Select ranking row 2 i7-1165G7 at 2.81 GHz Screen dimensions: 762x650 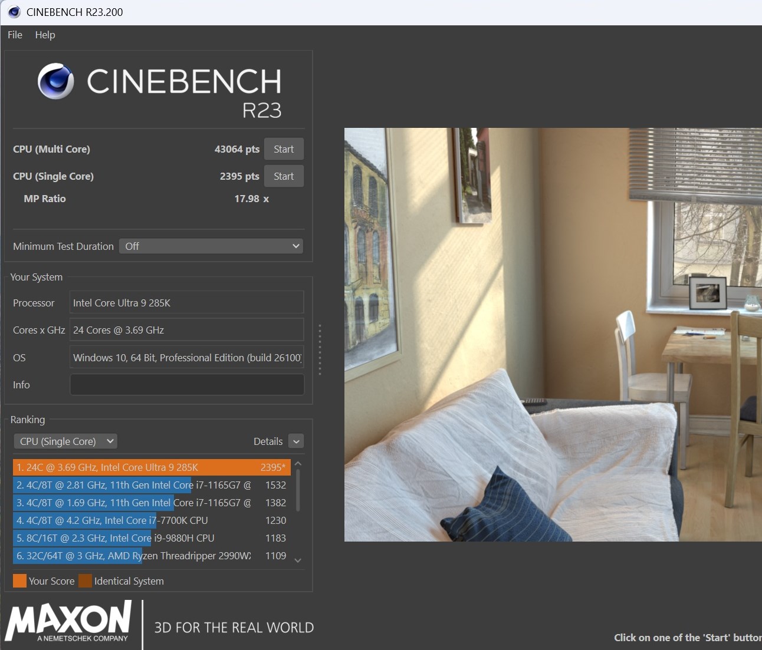point(152,485)
